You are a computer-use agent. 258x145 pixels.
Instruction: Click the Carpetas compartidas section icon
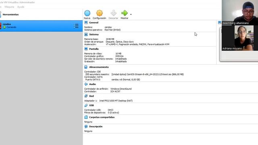pos(86,117)
